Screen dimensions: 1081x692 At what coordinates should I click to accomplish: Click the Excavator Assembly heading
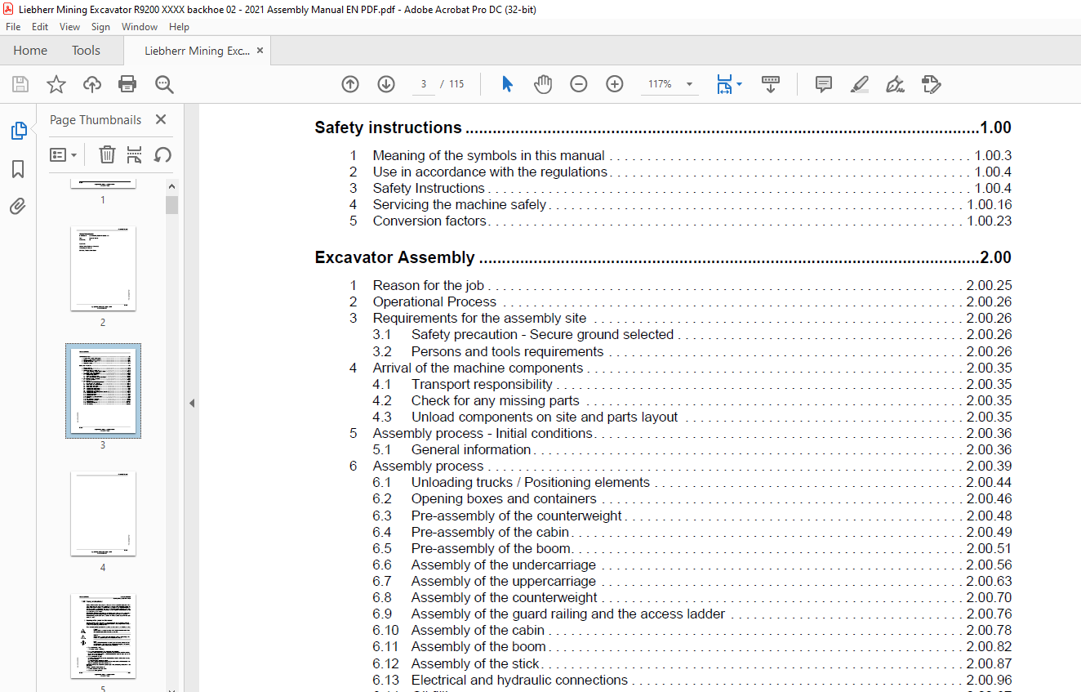(395, 257)
